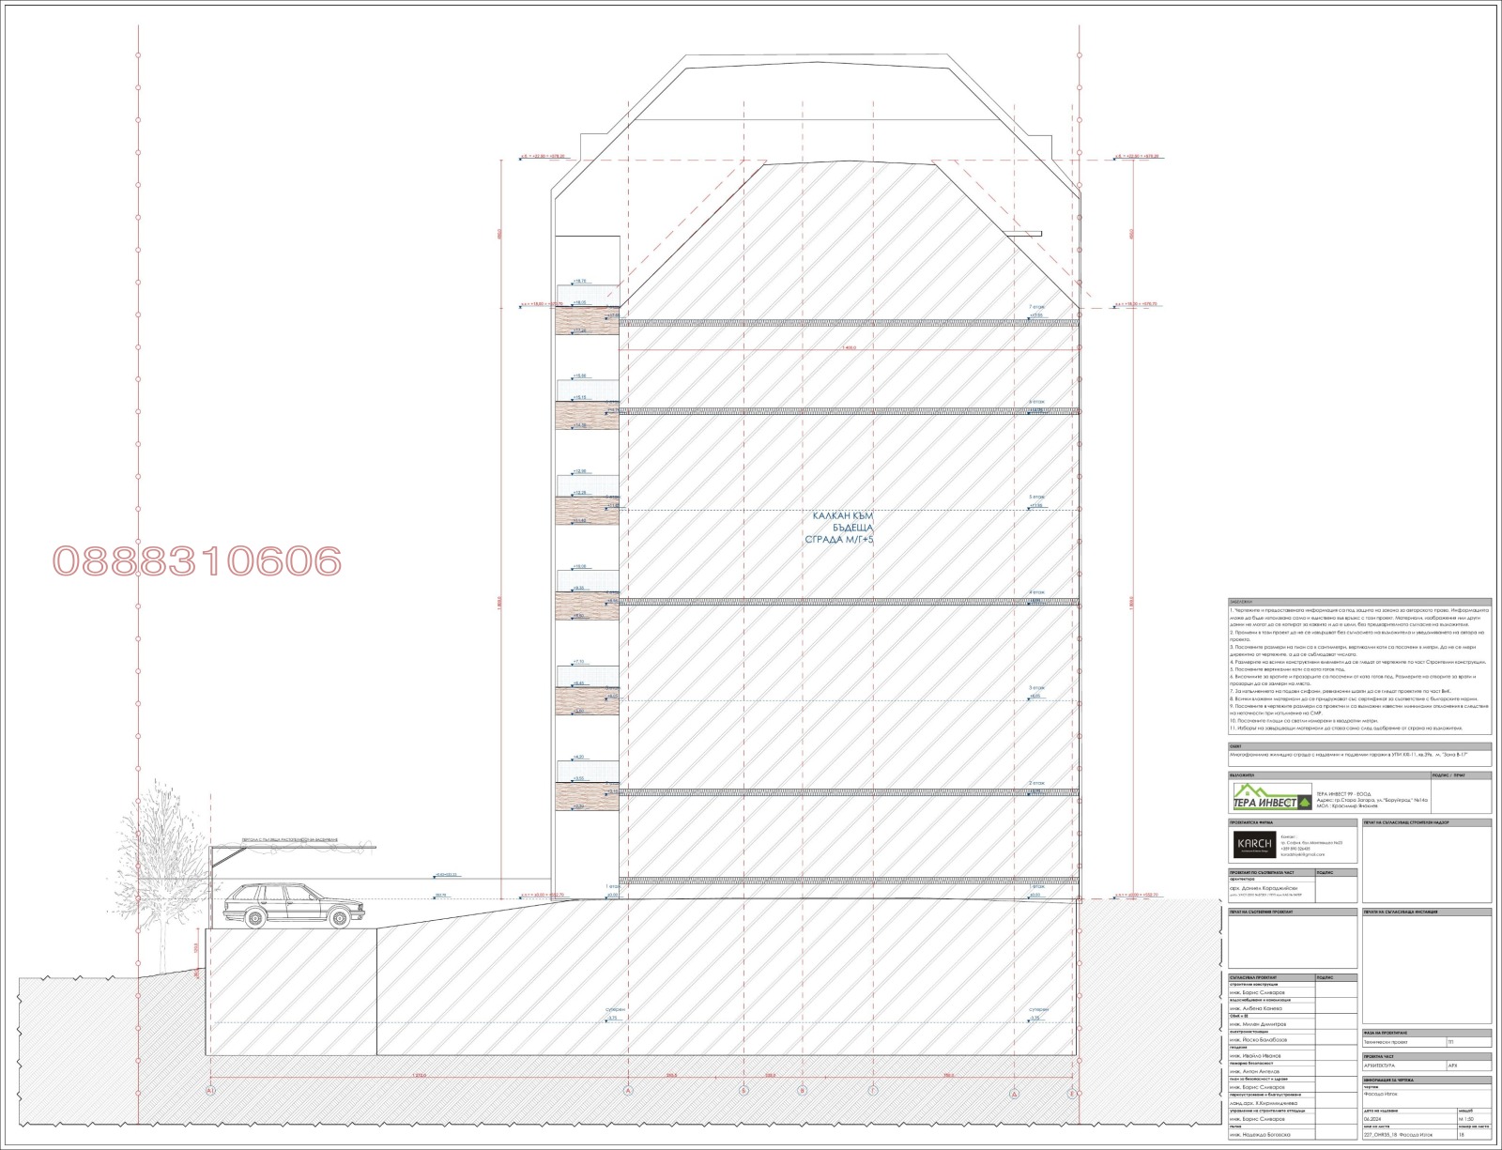Click the АРХИТЕКТУРА project part cell
1502x1150 pixels.
(x=1403, y=1066)
